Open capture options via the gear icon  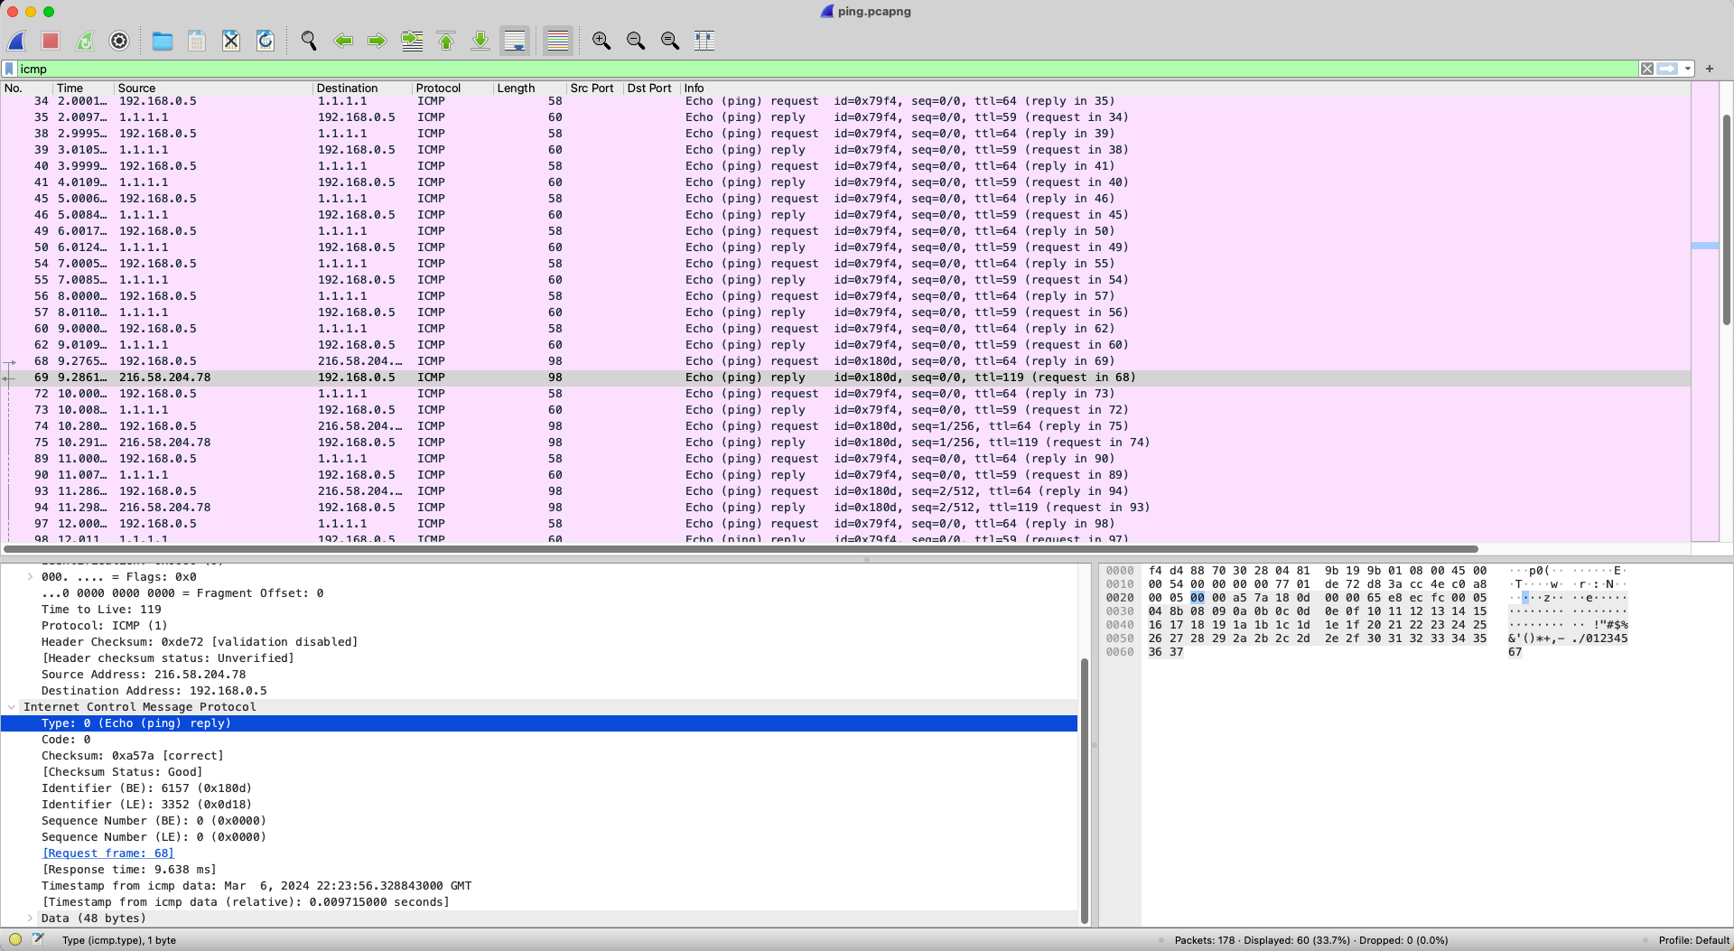pos(119,41)
